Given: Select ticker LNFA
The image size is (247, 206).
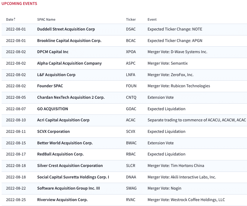Looking at the screenshot, I should [x=131, y=75].
